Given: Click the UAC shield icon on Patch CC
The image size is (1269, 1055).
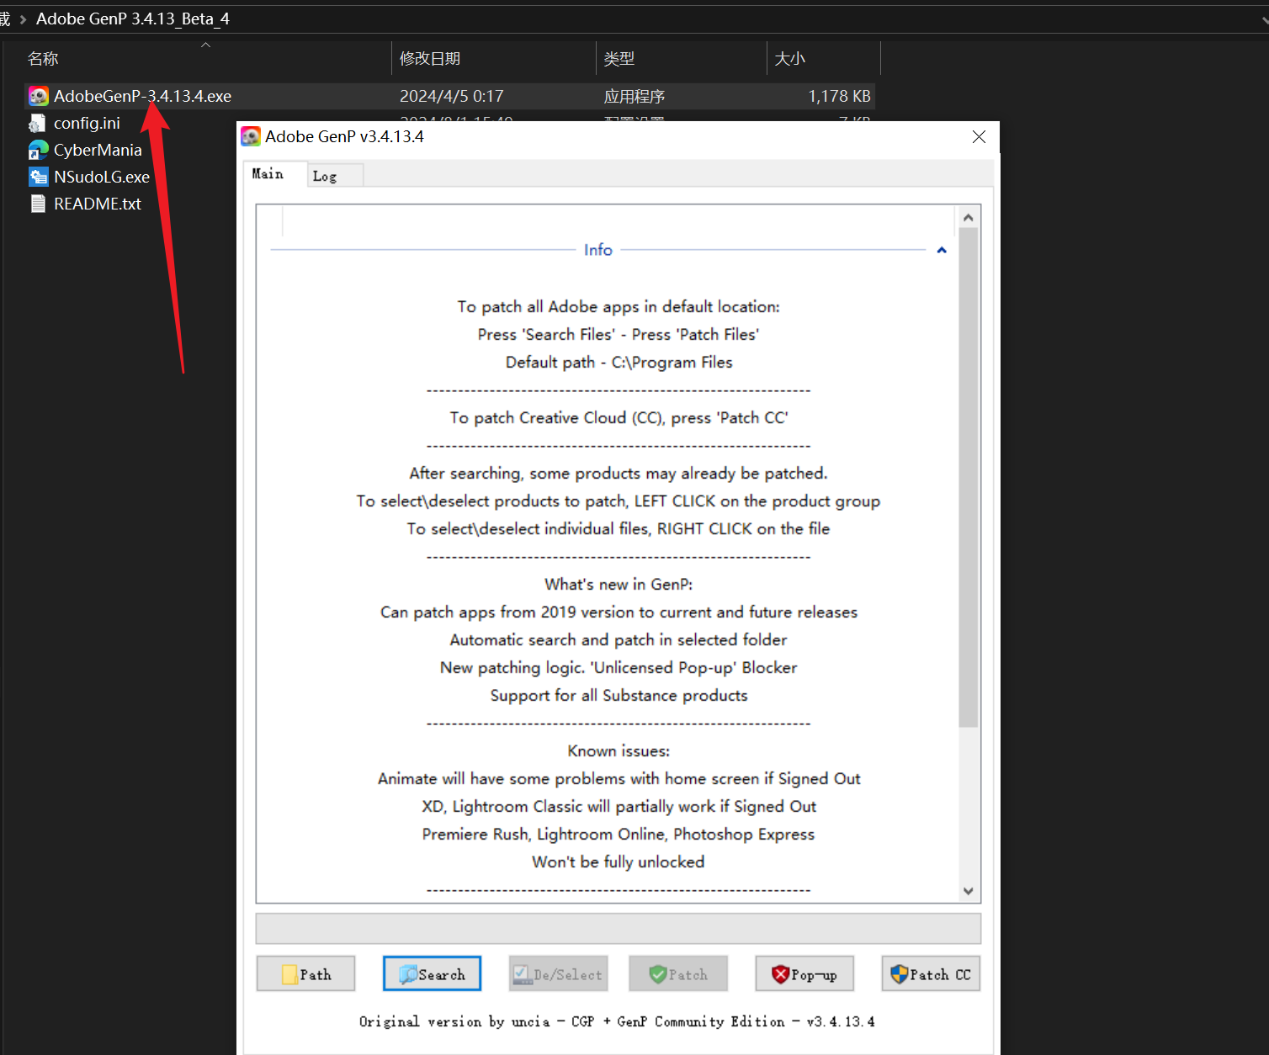Looking at the screenshot, I should (899, 973).
